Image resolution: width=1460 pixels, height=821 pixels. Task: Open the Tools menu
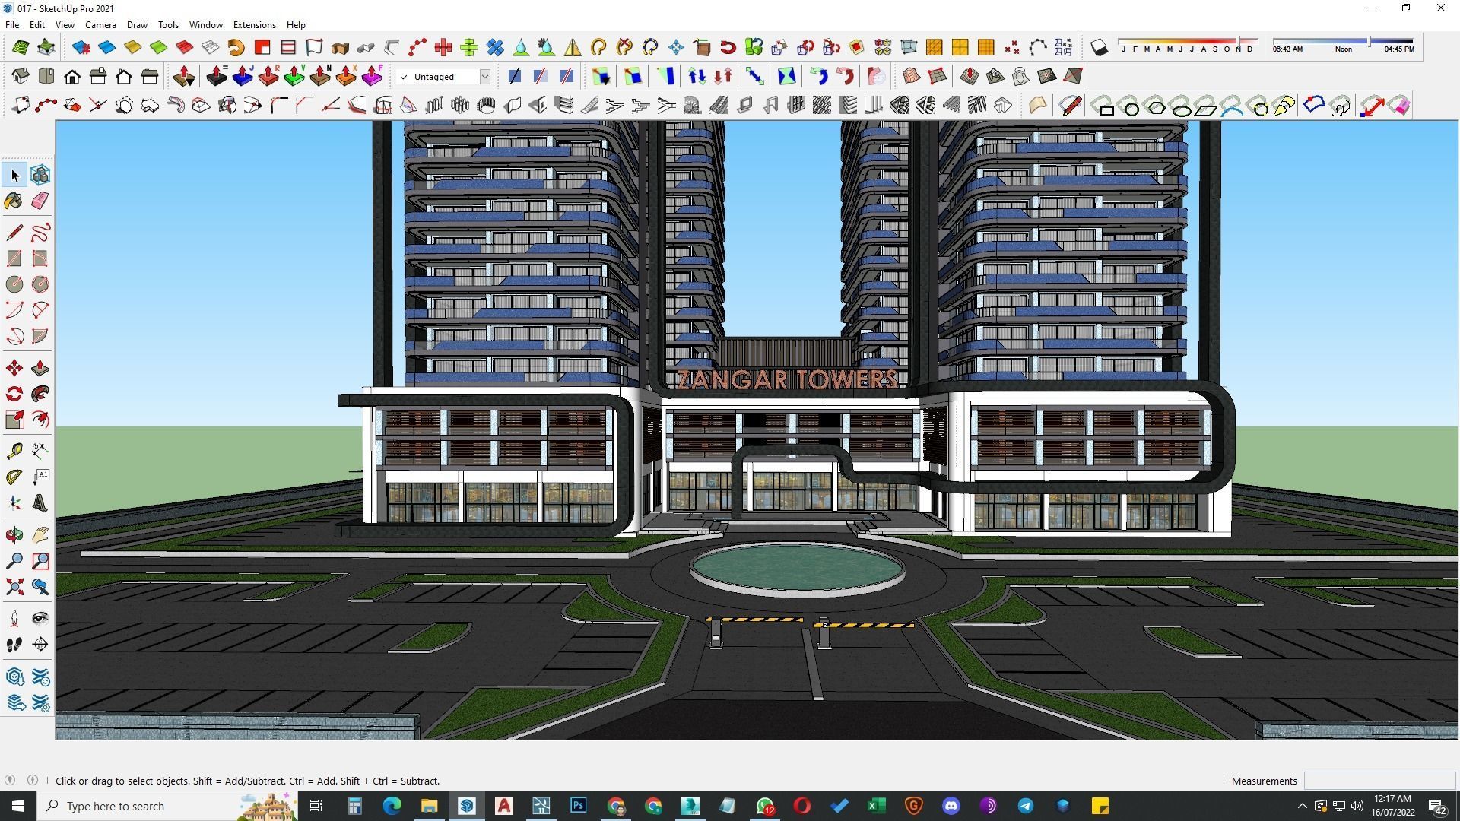pos(168,24)
